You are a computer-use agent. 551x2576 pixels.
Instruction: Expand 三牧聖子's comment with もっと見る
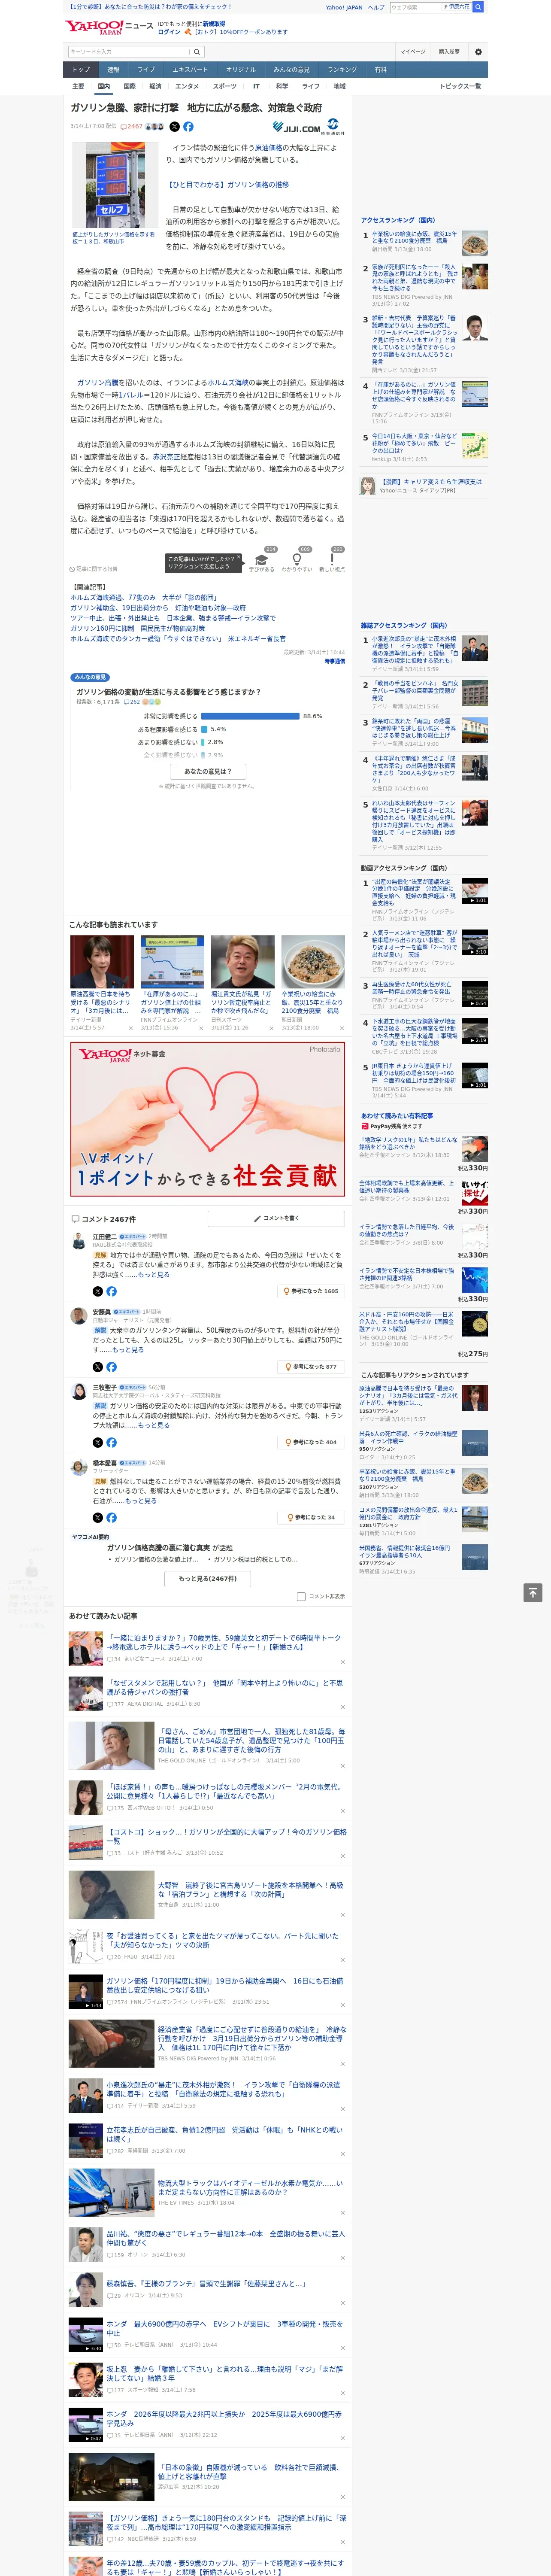[x=153, y=1425]
